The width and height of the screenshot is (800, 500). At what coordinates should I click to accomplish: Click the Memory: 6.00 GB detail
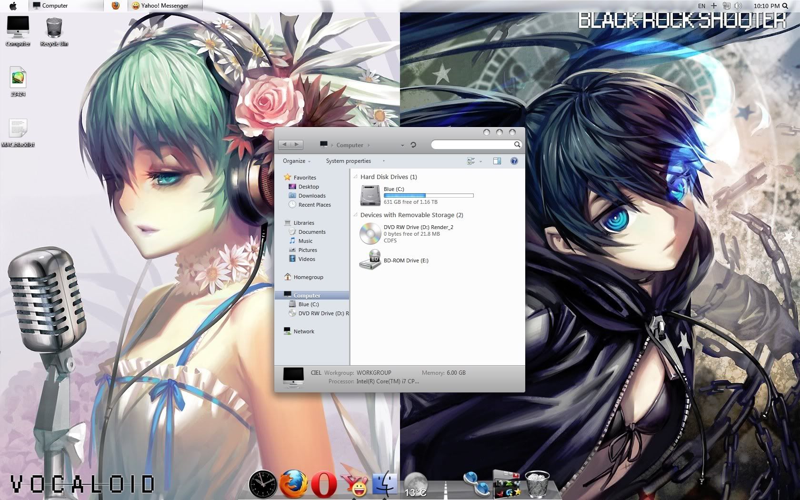click(444, 373)
